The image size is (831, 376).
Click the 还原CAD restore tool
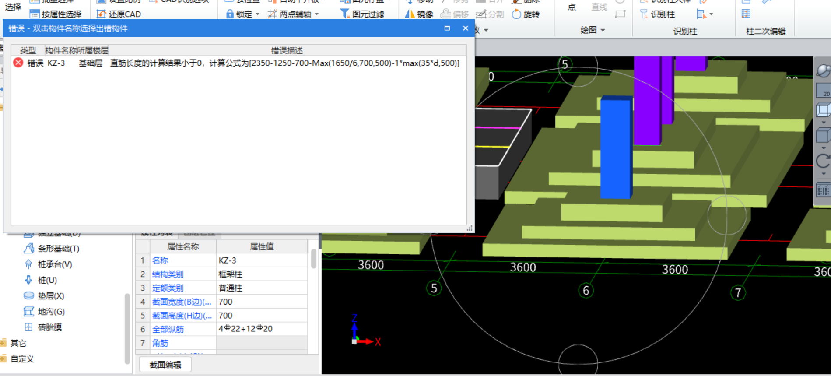point(119,14)
